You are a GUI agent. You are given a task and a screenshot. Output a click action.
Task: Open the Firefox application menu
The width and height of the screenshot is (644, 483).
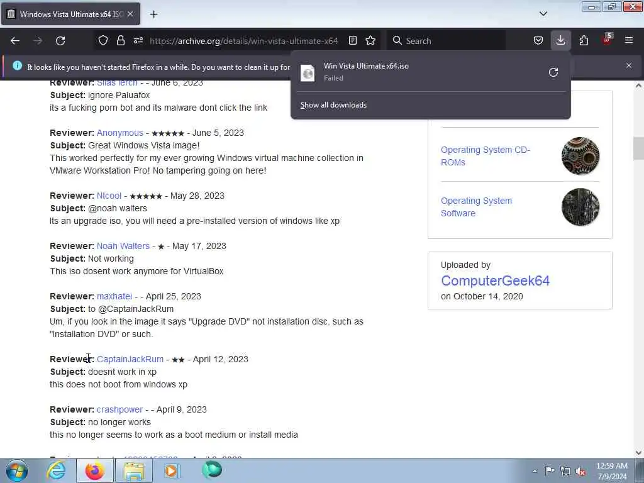[x=629, y=41]
